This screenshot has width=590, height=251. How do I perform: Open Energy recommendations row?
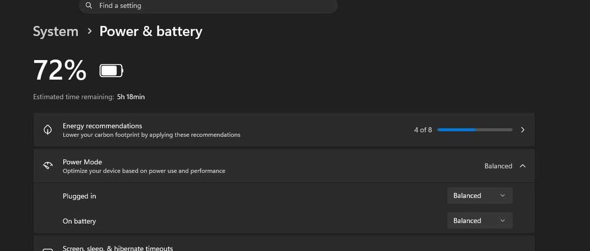[284, 130]
